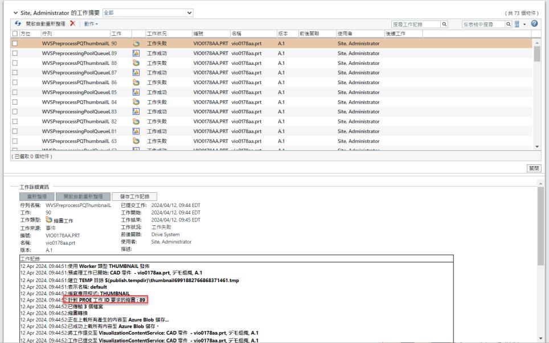Click the log line about TEMP 目錄 thumbnail tmp
Image resolution: width=549 pixels, height=343 pixels.
coord(129,280)
